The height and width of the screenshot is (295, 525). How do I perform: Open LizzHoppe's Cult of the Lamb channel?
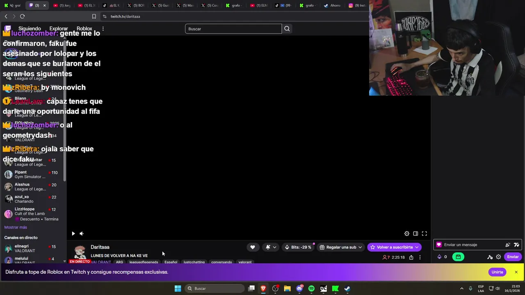[33, 214]
